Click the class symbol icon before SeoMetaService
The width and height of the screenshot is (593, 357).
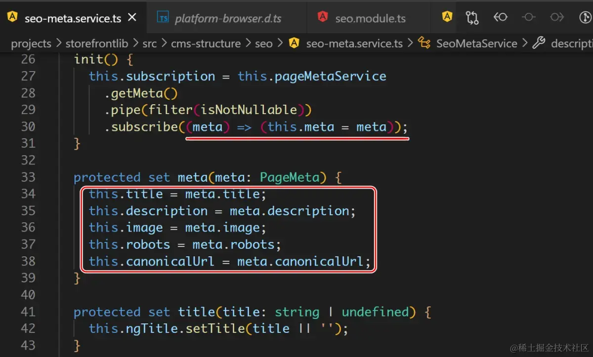tap(424, 43)
